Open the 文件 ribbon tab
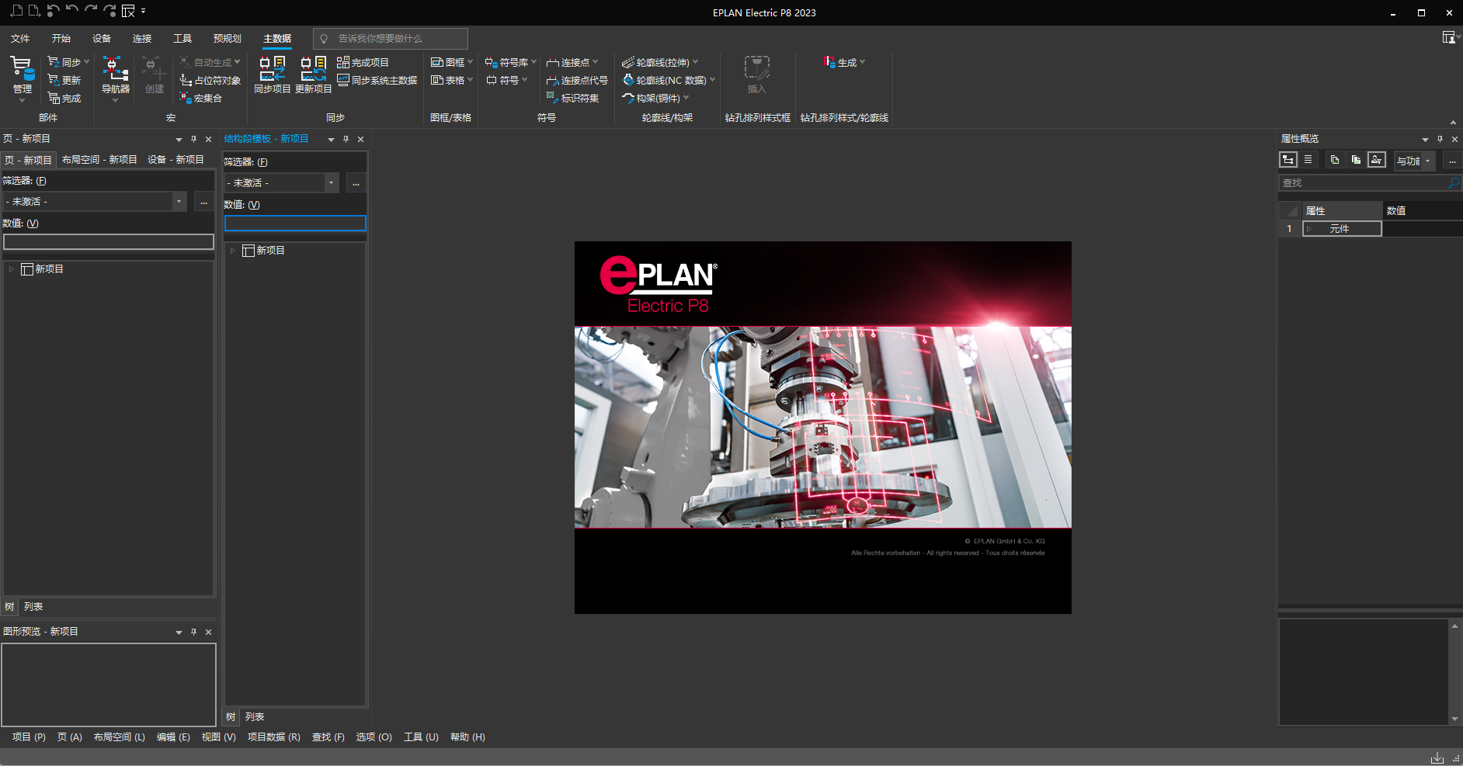The height and width of the screenshot is (766, 1463). click(x=20, y=38)
